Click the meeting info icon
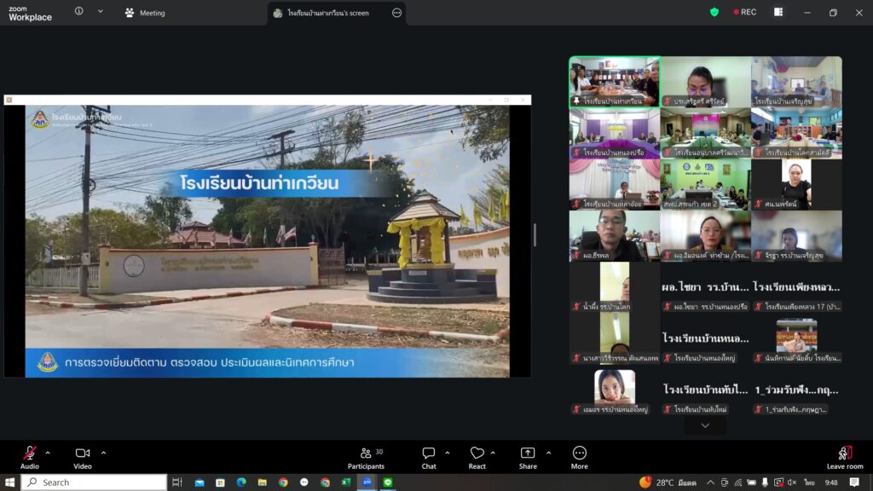The image size is (873, 491). pyautogui.click(x=79, y=12)
